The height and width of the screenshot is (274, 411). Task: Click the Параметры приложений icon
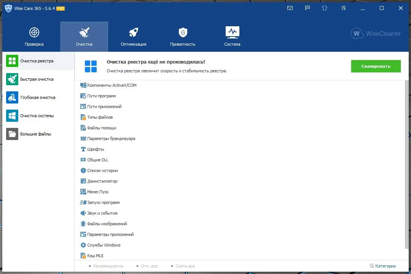click(x=83, y=234)
